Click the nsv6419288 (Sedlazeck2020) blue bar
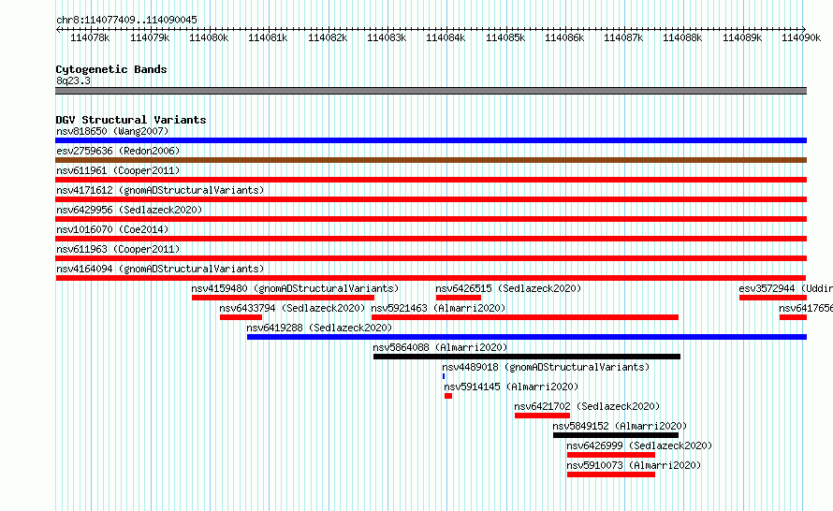This screenshot has width=833, height=511. [527, 337]
